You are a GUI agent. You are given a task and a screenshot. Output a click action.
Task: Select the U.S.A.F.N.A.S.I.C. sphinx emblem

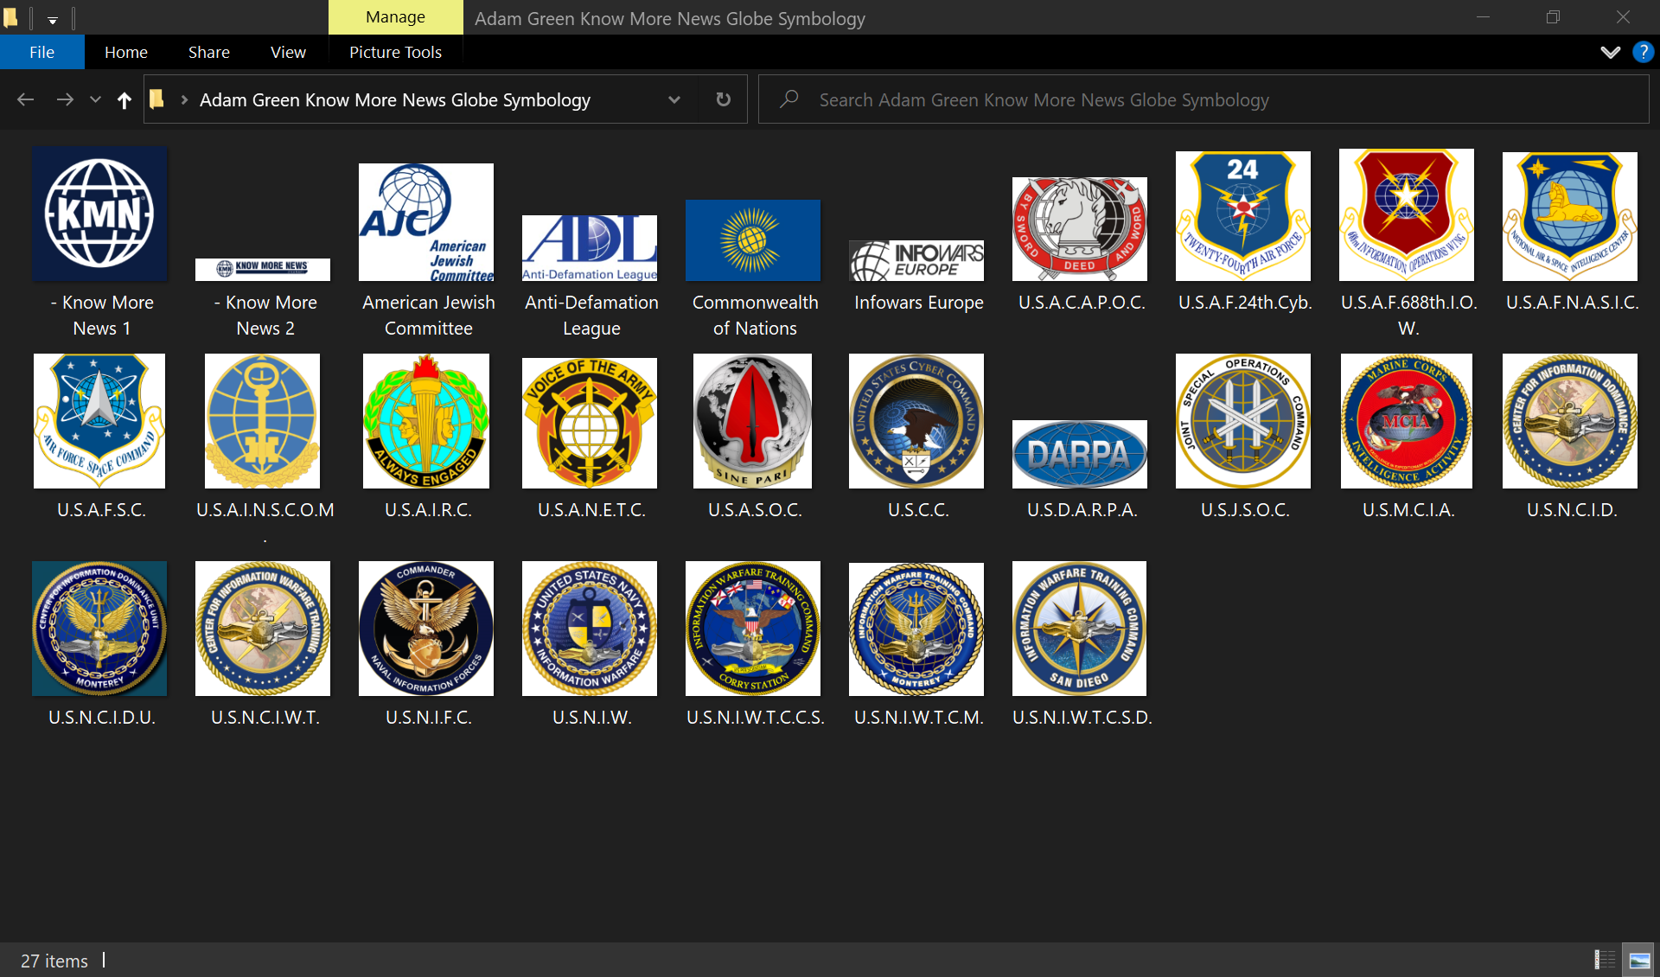[x=1570, y=216]
